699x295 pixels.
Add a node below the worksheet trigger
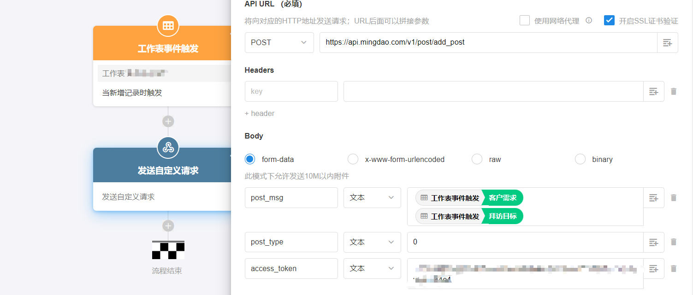click(168, 121)
